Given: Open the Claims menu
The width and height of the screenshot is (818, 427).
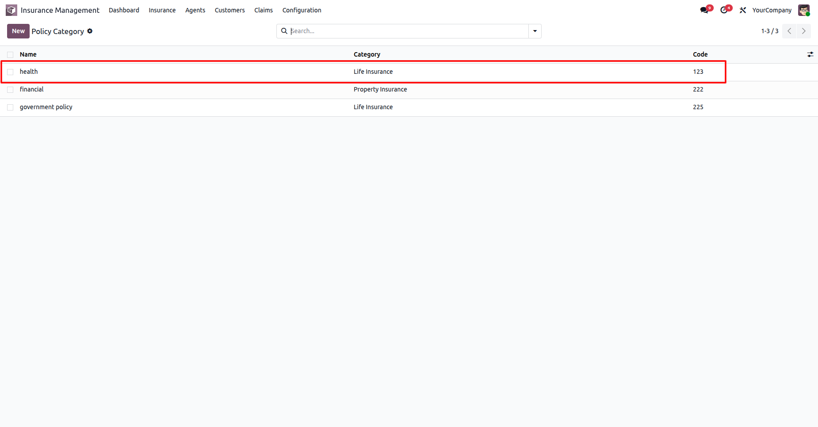Looking at the screenshot, I should point(264,10).
